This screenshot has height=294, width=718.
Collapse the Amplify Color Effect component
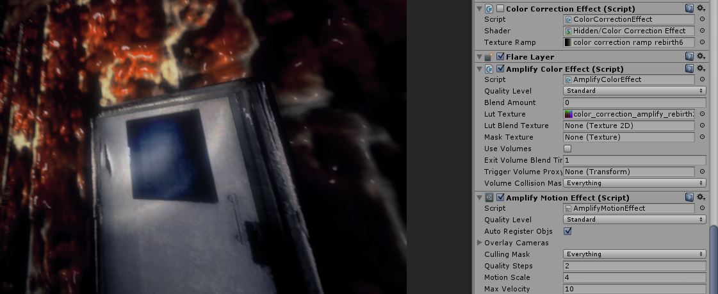tap(480, 69)
